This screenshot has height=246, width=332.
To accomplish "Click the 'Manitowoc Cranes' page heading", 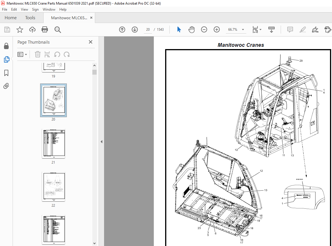I will coord(241,45).
